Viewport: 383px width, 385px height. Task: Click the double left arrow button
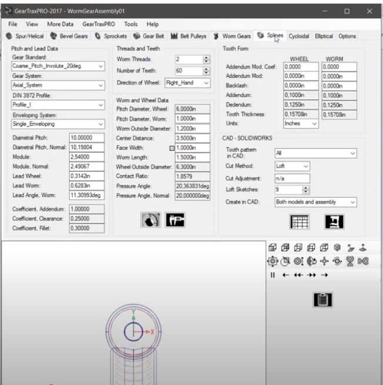click(x=298, y=275)
